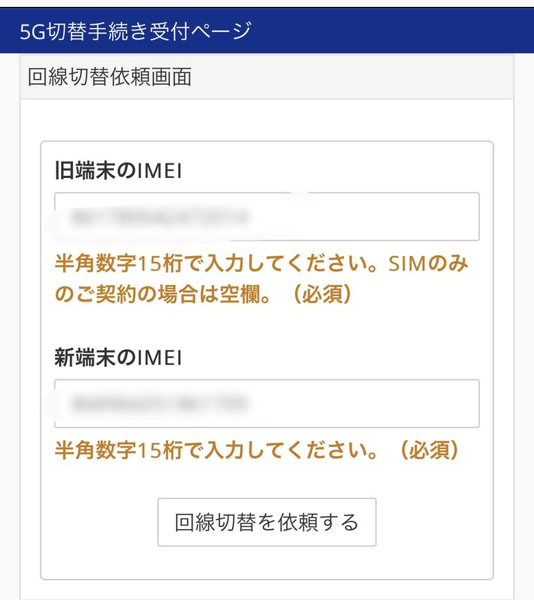Click the 5G切替手続き受付ページ header title
The height and width of the screenshot is (600, 534).
pyautogui.click(x=135, y=31)
